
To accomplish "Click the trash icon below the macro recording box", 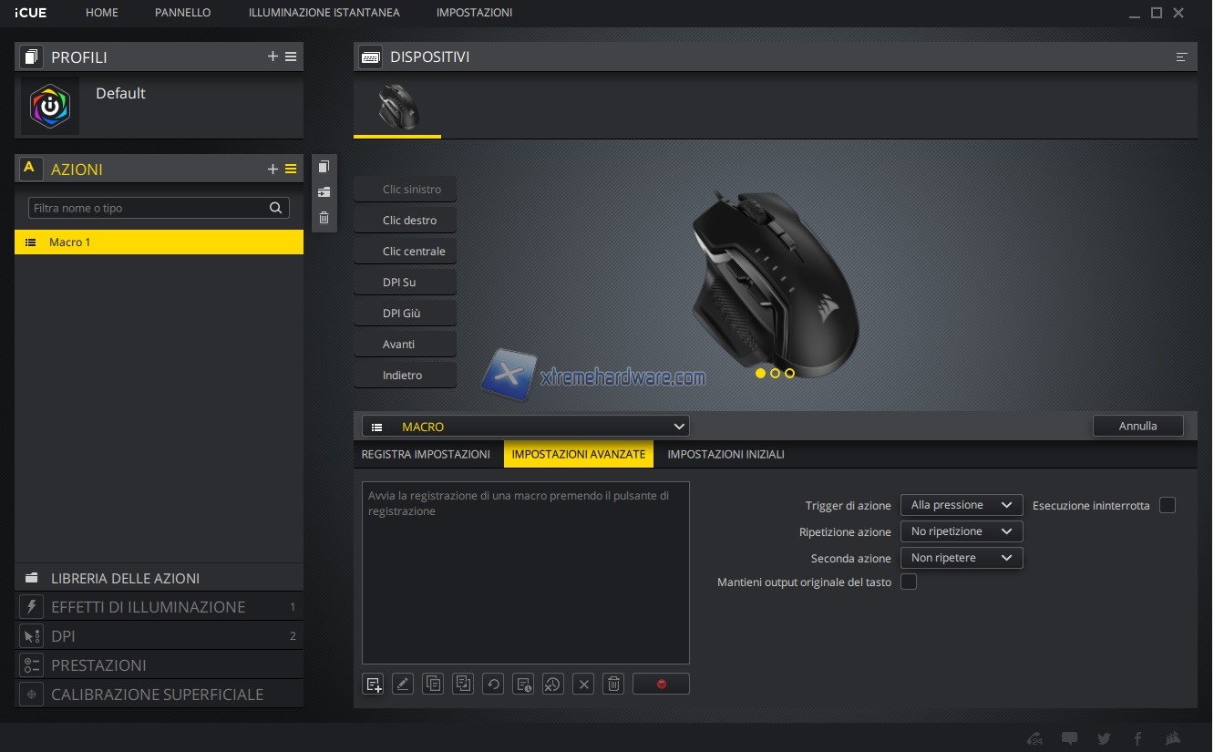I will [613, 684].
